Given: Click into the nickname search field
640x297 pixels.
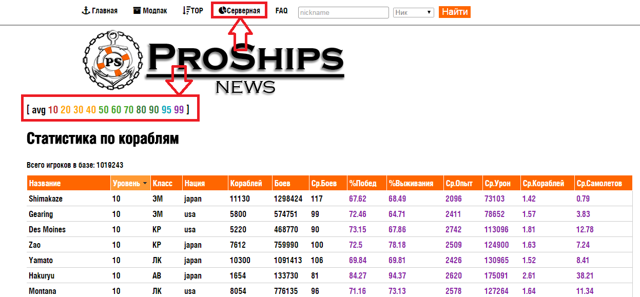Looking at the screenshot, I should pos(343,12).
